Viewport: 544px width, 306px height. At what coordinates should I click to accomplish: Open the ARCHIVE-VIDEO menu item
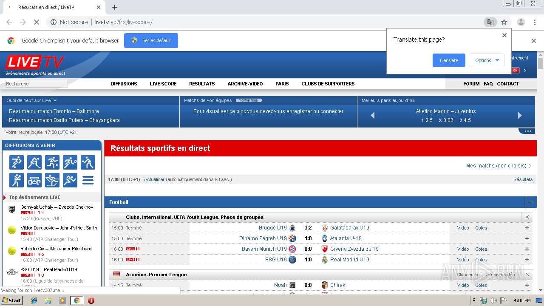[x=245, y=84]
